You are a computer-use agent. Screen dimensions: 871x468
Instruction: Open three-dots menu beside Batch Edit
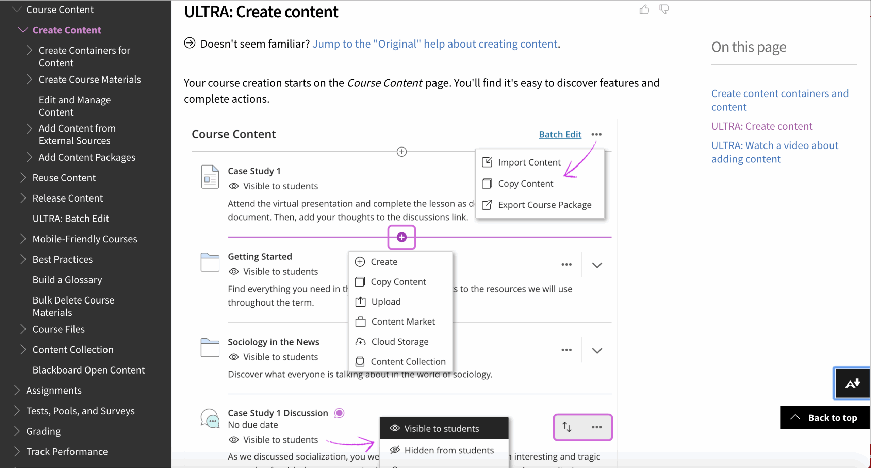596,134
